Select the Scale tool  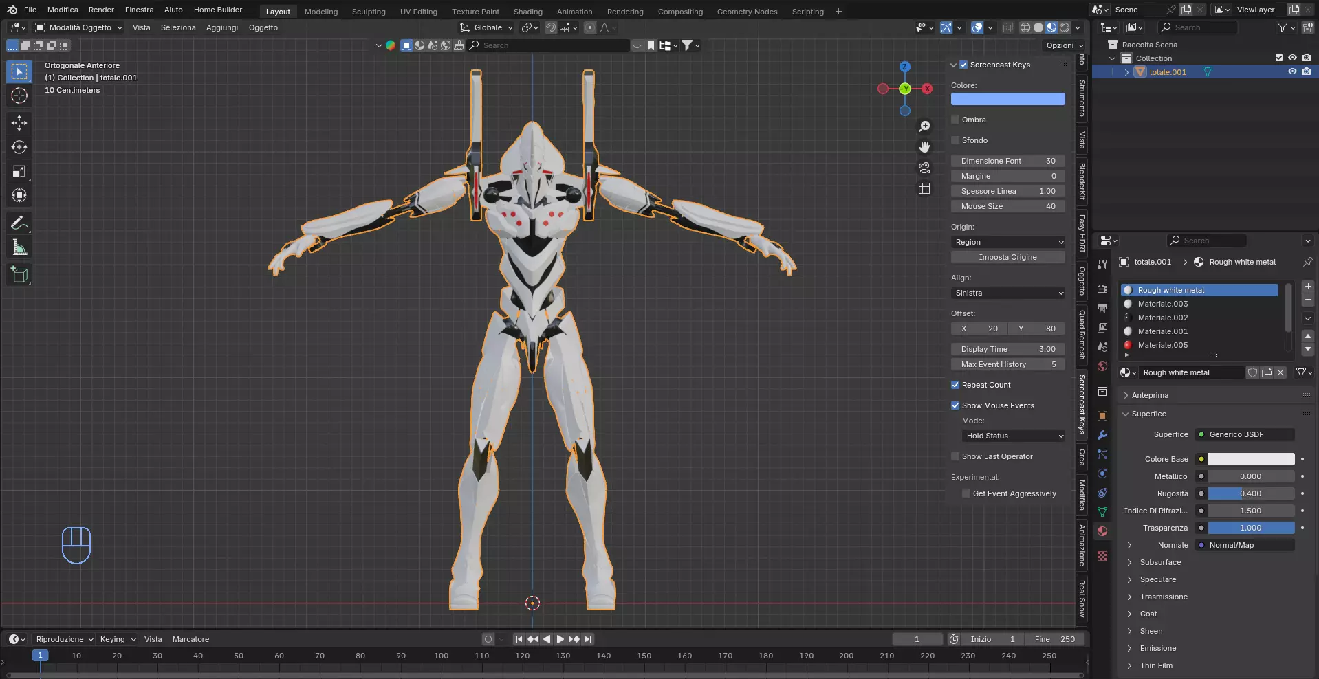tap(19, 171)
